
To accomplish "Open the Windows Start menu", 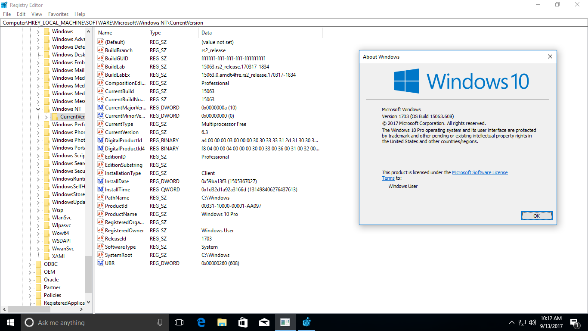I will coord(10,322).
